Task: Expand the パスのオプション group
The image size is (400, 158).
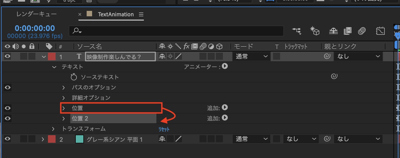Action: click(63, 87)
